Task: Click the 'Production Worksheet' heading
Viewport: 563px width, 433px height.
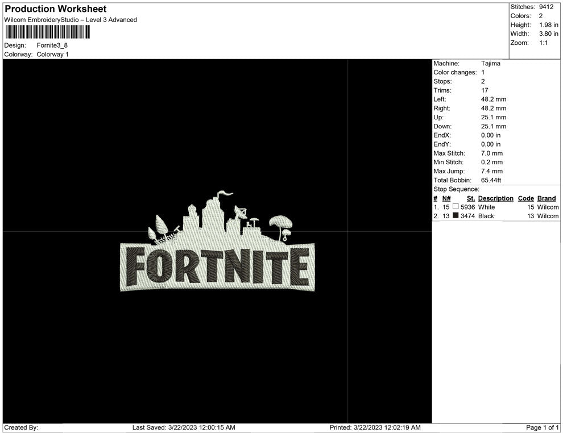Action: pos(56,9)
